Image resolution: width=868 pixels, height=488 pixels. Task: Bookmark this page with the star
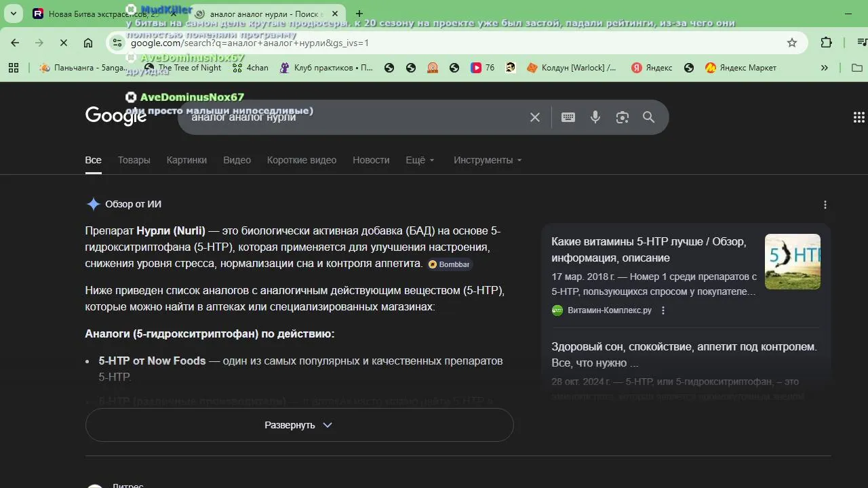coord(791,43)
